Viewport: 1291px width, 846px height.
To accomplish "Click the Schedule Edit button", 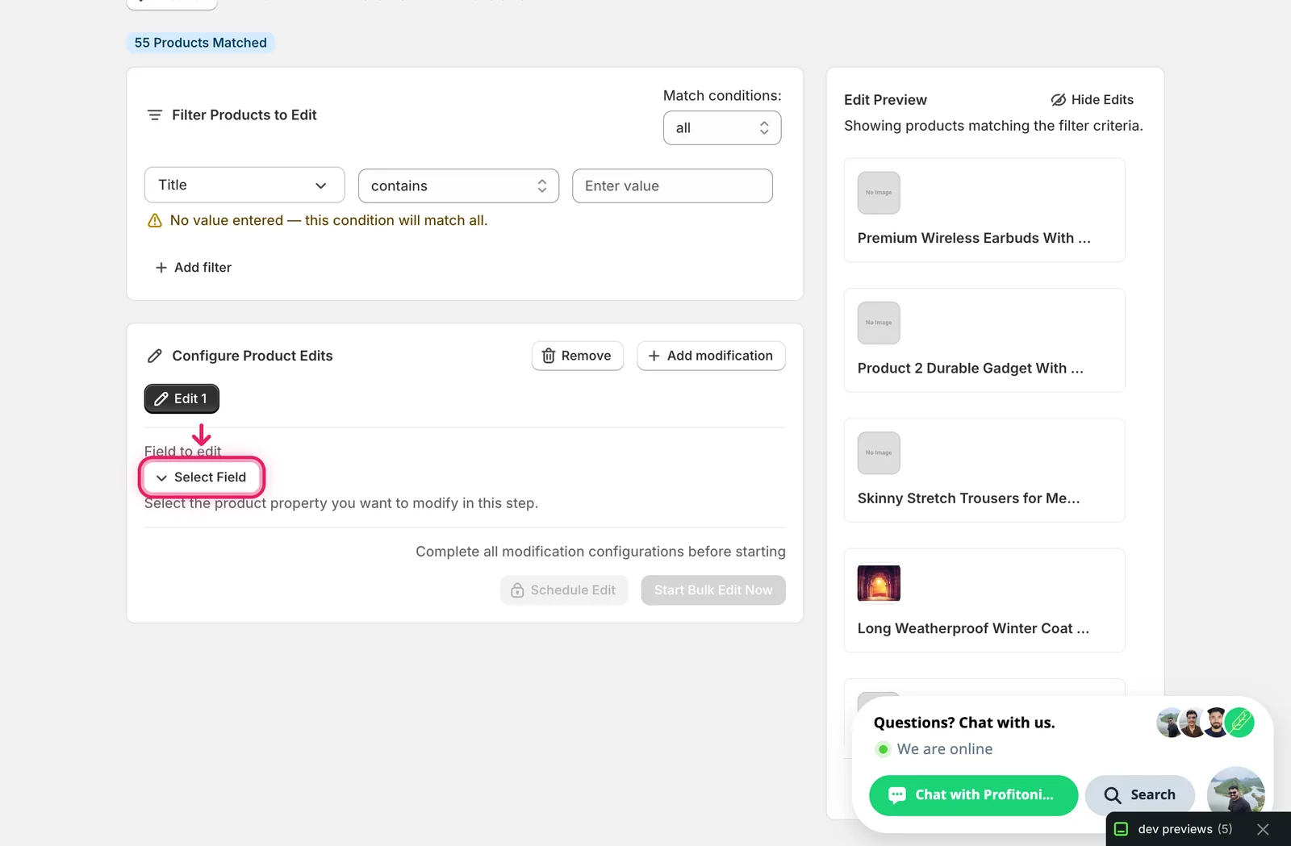I will point(564,590).
